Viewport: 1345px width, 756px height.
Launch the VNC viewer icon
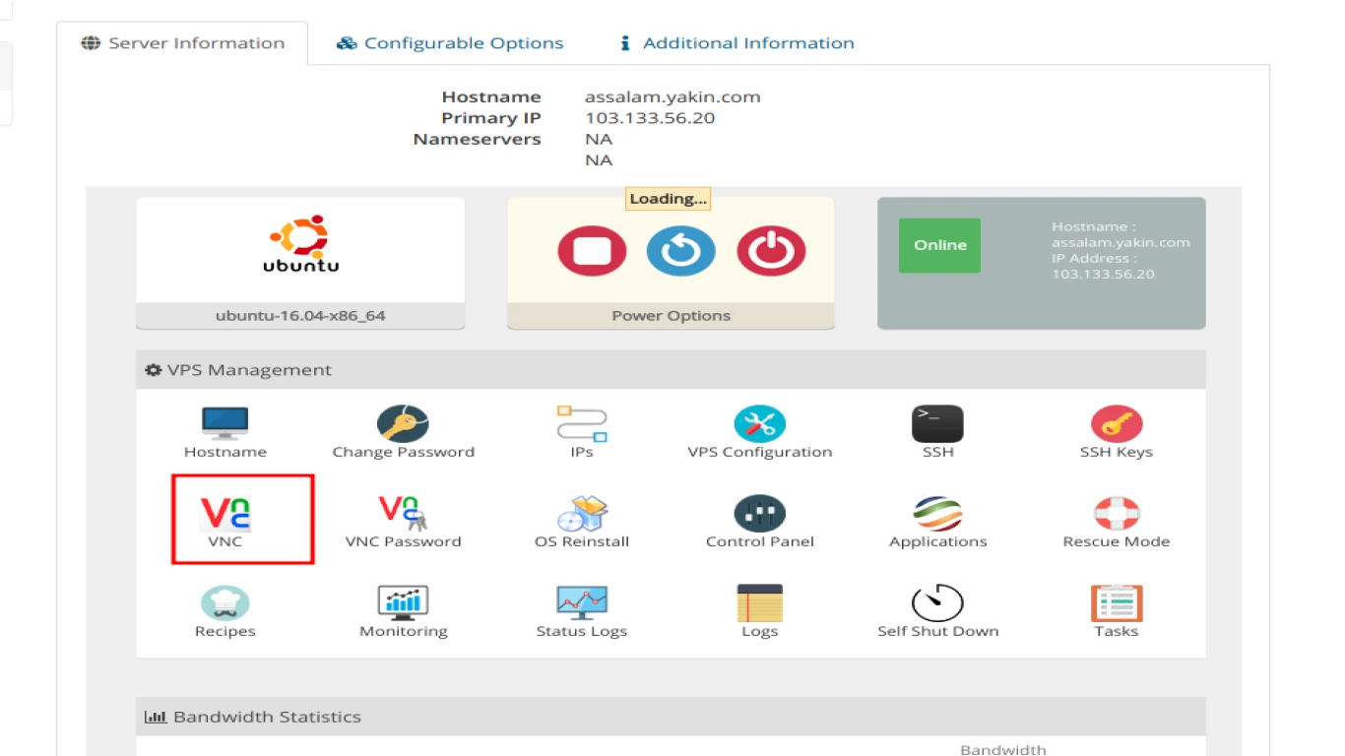click(x=225, y=513)
